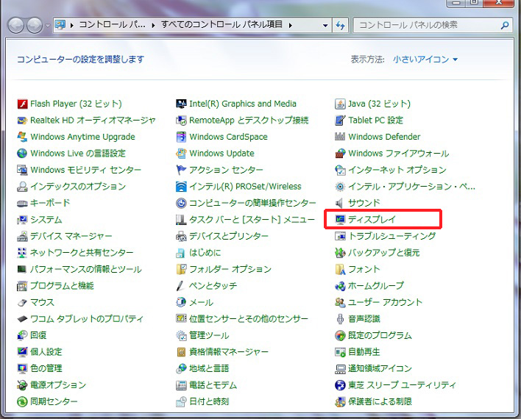Viewport: 521px width, 419px height.
Task: Click the インテル PROSet/Wireless icon
Action: (181, 187)
